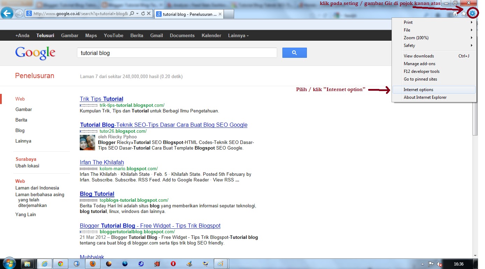Viewport: 485px width, 269px height.
Task: Show hidden tray icons arrow
Action: [x=422, y=264]
